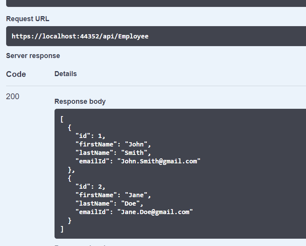Viewport: 306px width, 246px height.
Task: Click the "Response body" label
Action: point(80,101)
